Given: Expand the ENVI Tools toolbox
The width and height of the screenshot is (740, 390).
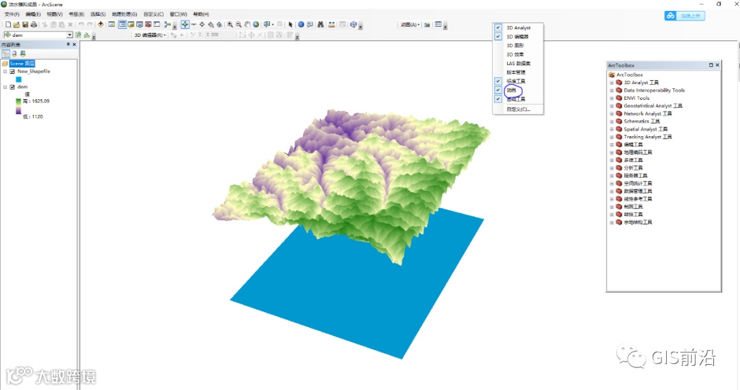Looking at the screenshot, I should (612, 98).
